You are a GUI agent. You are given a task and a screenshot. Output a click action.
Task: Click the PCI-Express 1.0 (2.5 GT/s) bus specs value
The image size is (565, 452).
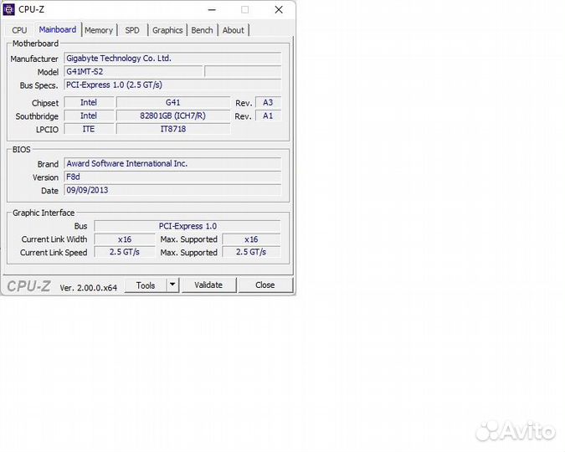172,85
